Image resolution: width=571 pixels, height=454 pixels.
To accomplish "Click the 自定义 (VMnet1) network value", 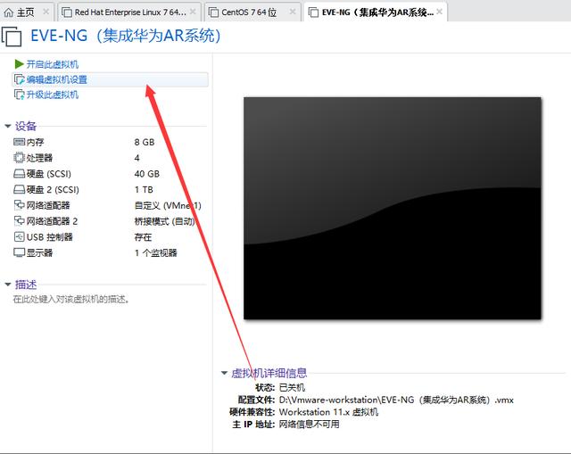I will point(168,205).
